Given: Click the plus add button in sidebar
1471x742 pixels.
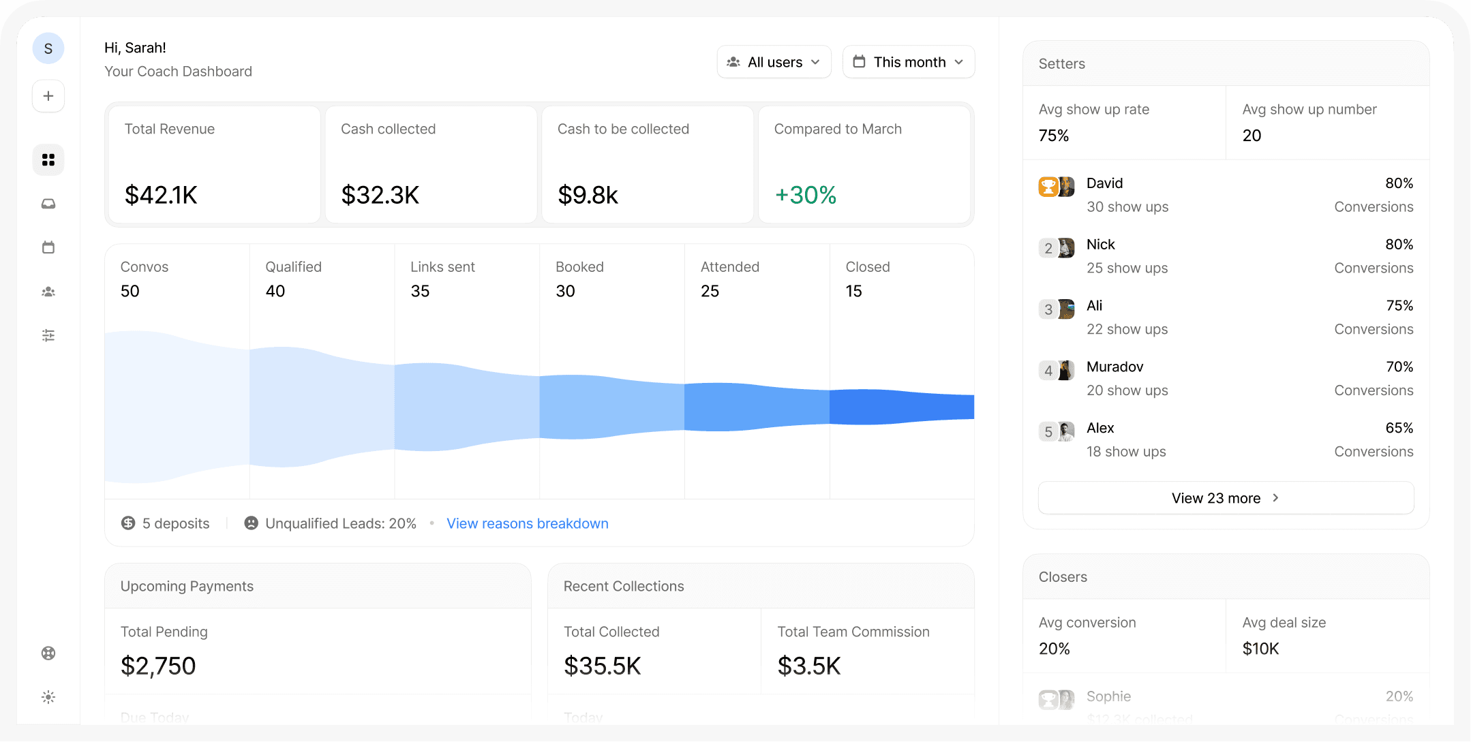Looking at the screenshot, I should tap(48, 96).
